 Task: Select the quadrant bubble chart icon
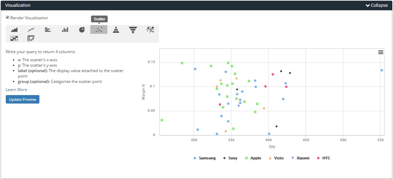point(150,30)
